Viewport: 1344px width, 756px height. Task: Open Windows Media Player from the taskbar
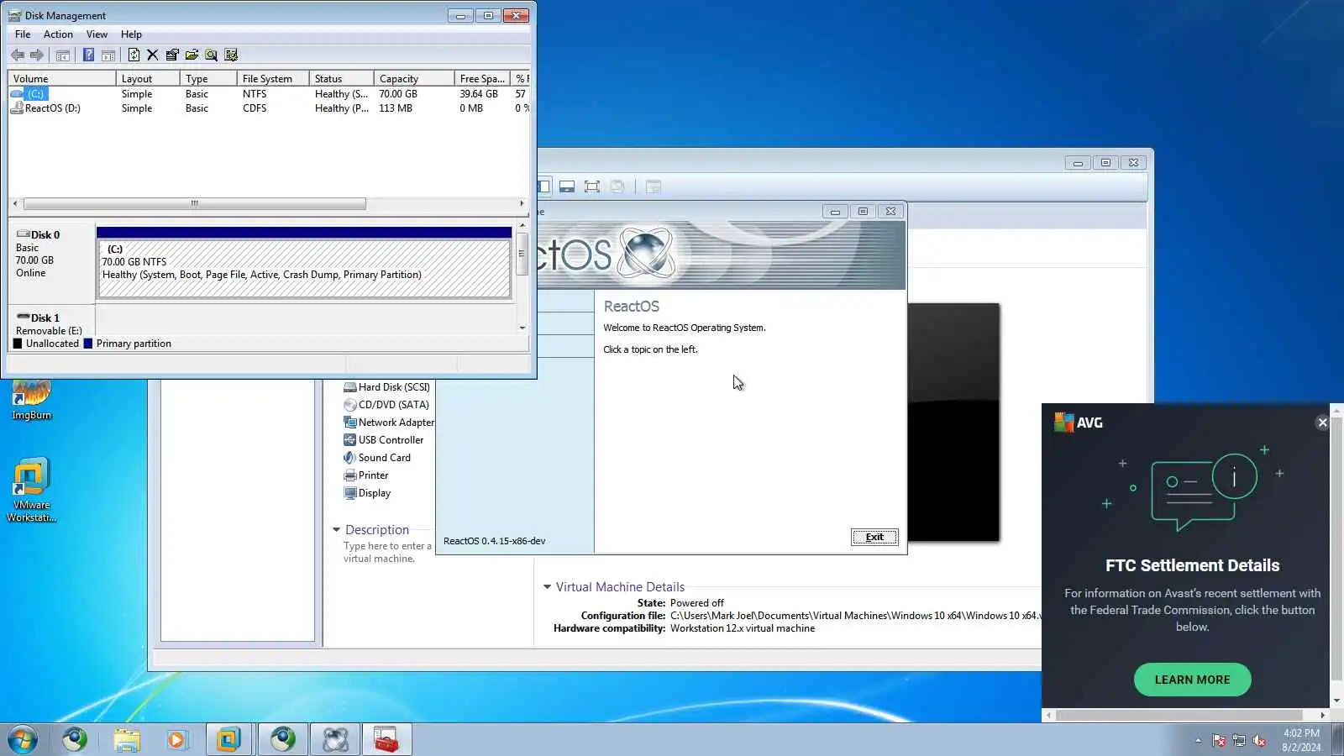pos(176,740)
